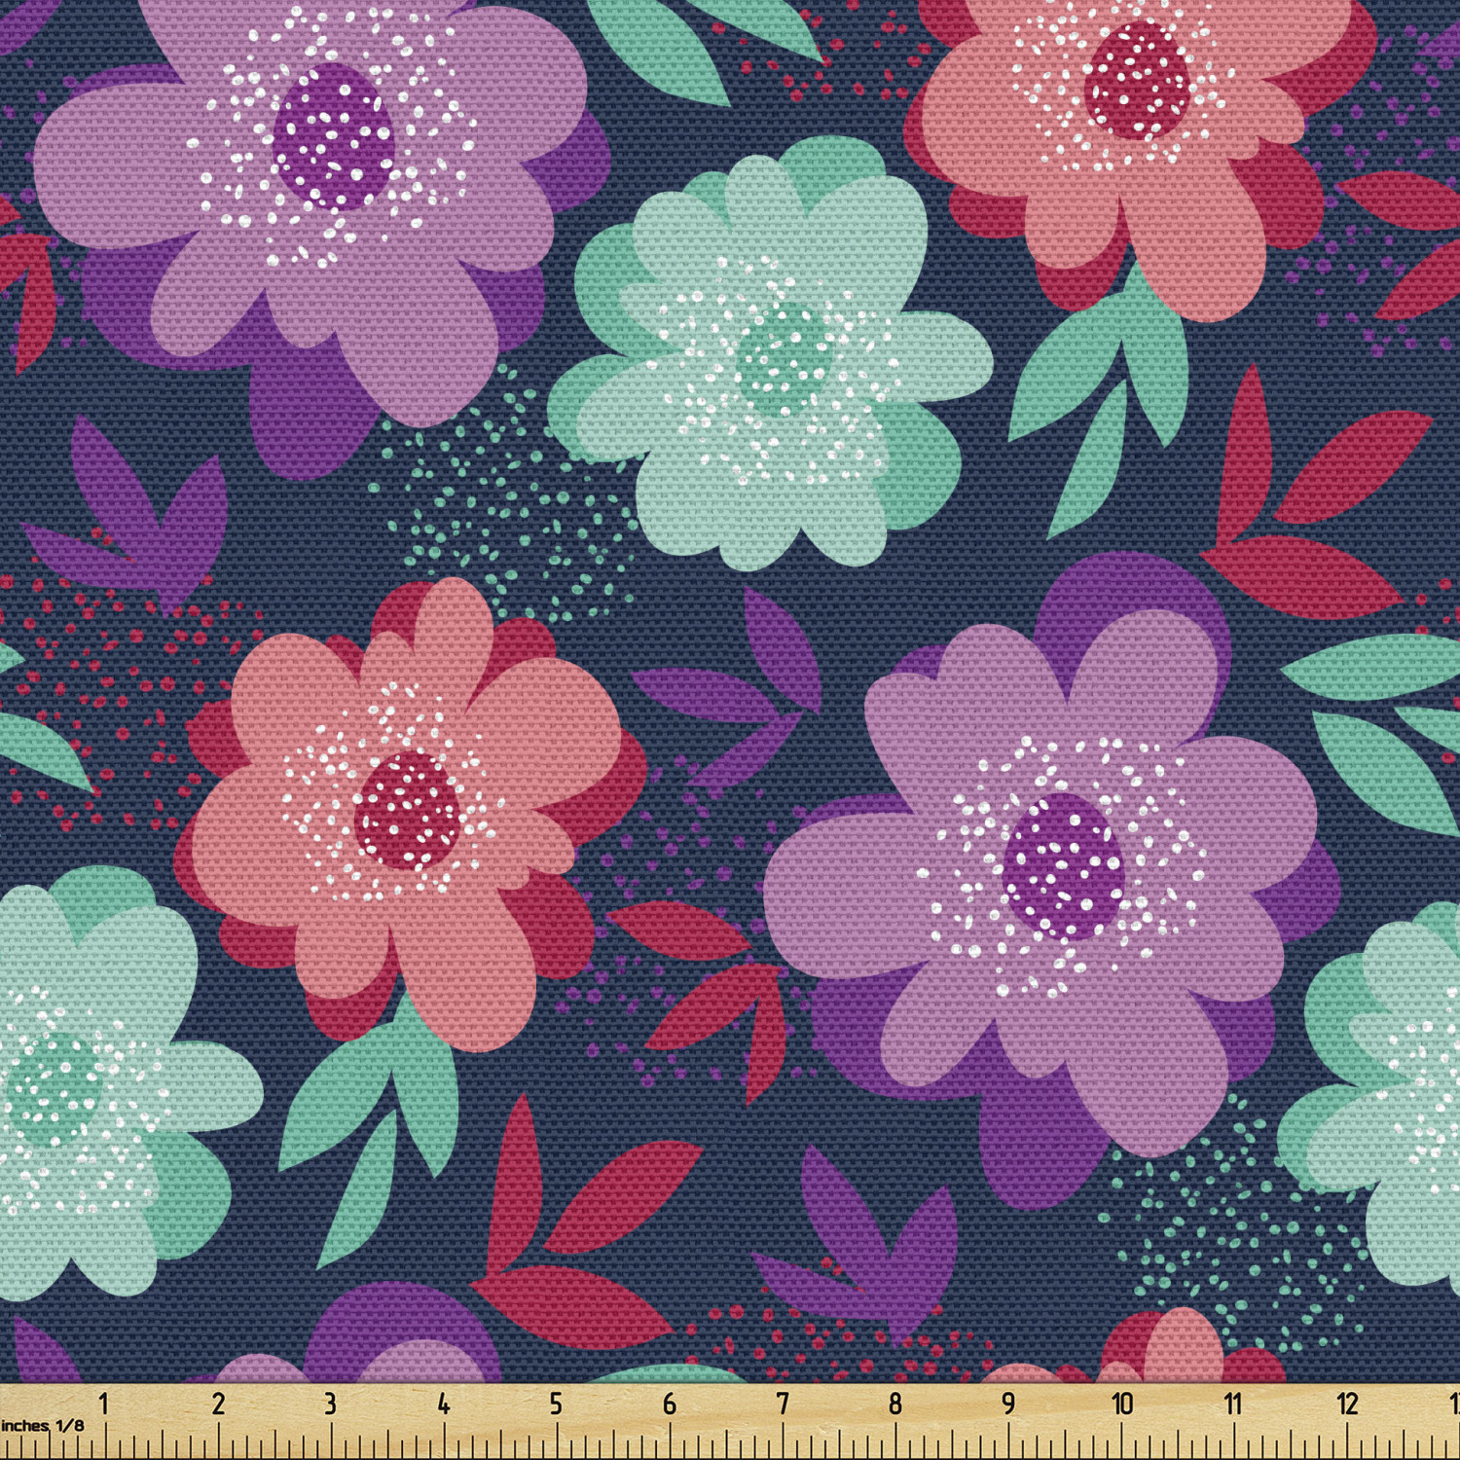Click the "inches 1/8" ruler label

43,1426
